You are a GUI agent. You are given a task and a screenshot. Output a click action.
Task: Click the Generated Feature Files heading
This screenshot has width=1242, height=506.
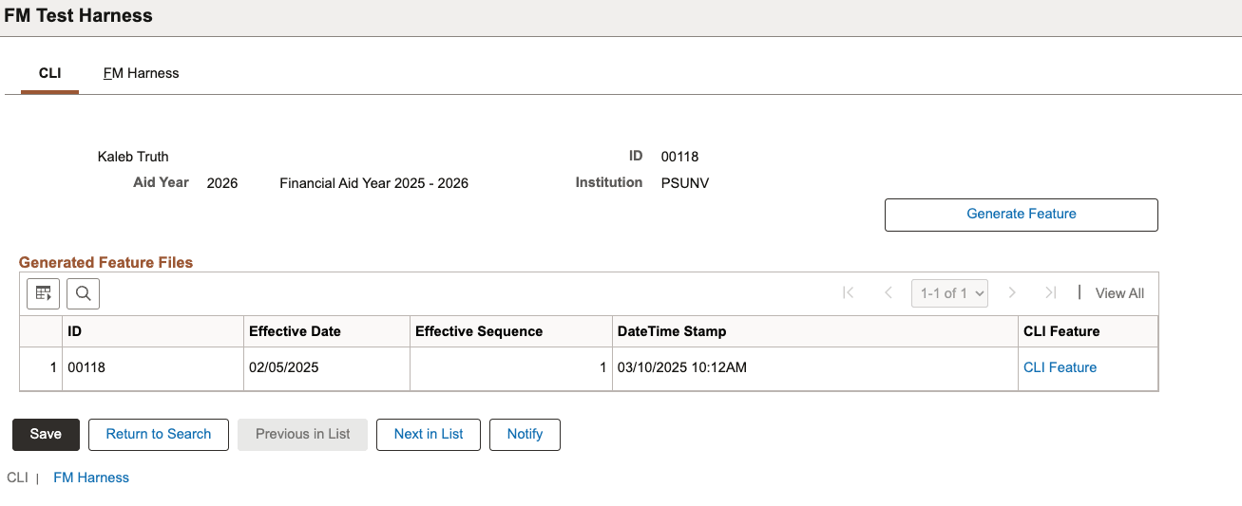pos(105,263)
